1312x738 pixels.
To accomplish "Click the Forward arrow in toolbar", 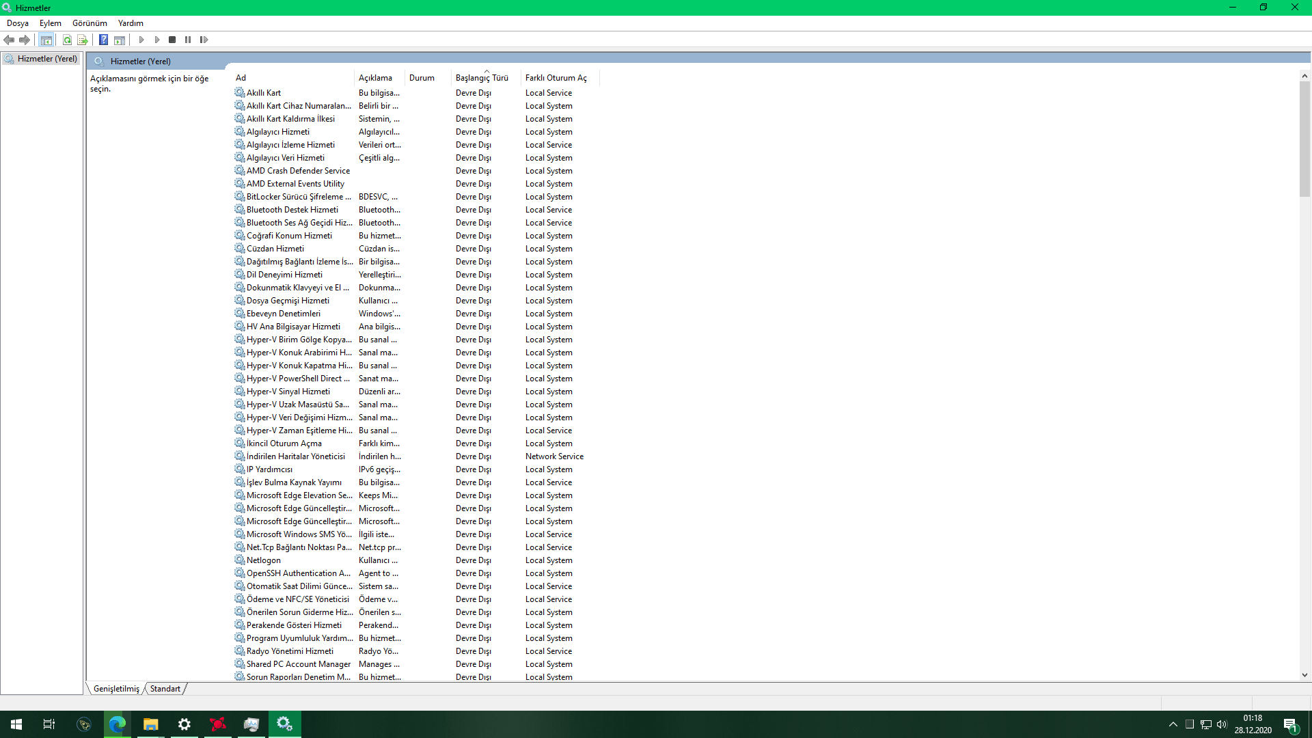I will 25,40.
